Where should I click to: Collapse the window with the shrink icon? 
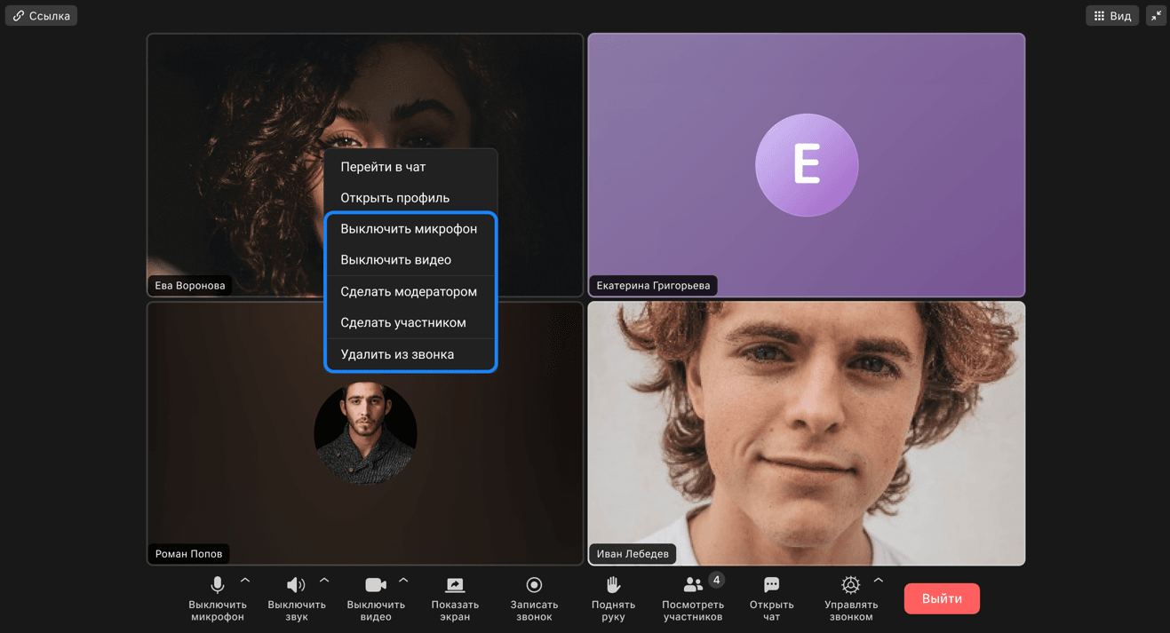tap(1156, 15)
